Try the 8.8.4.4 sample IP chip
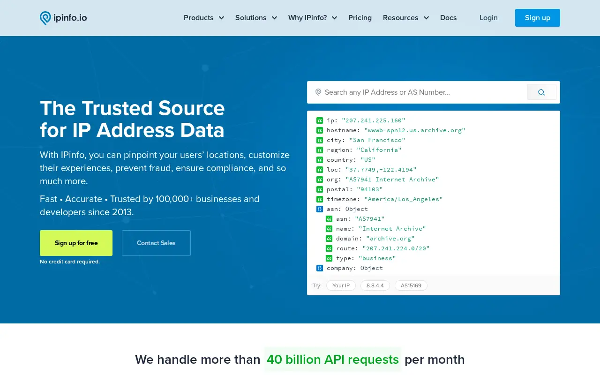Screen dimensions: 600x375 pos(375,285)
